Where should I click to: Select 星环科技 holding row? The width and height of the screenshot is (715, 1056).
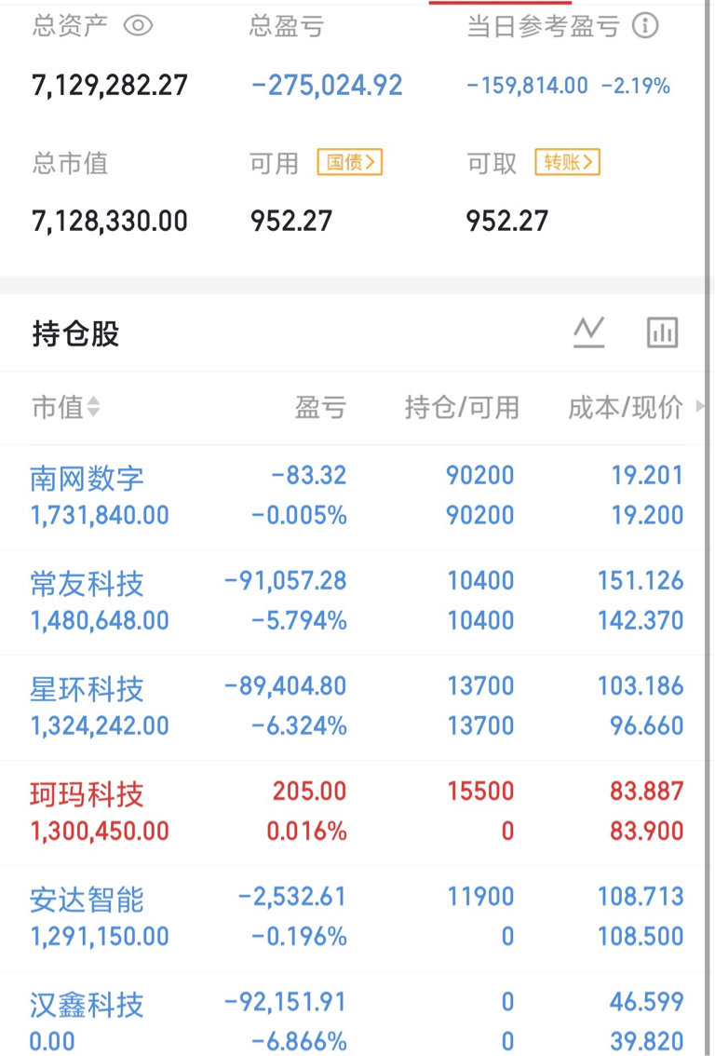[x=88, y=689]
